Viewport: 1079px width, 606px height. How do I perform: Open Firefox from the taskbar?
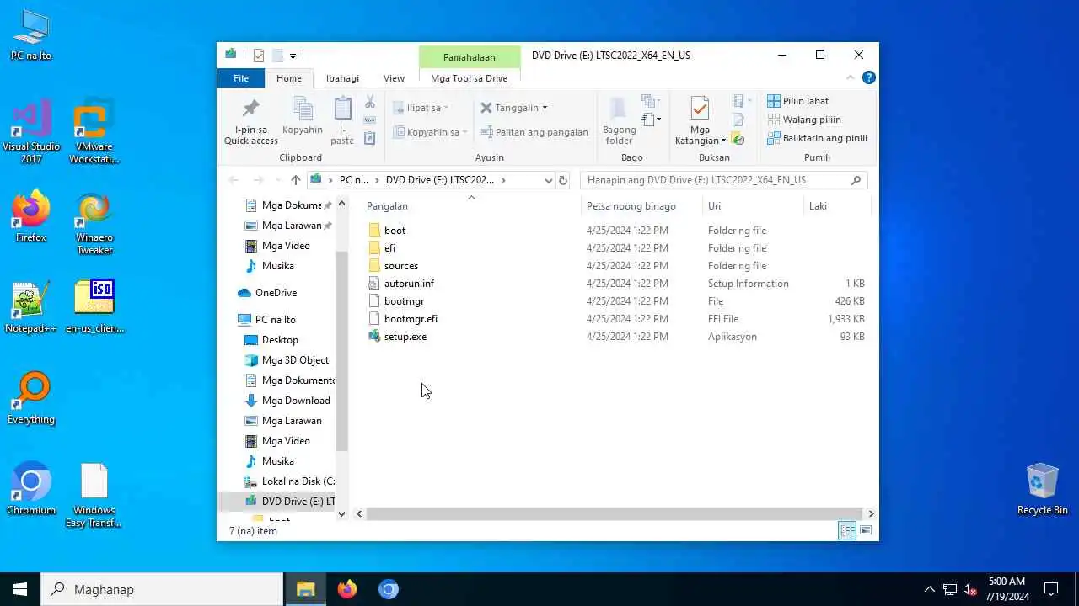click(x=347, y=589)
